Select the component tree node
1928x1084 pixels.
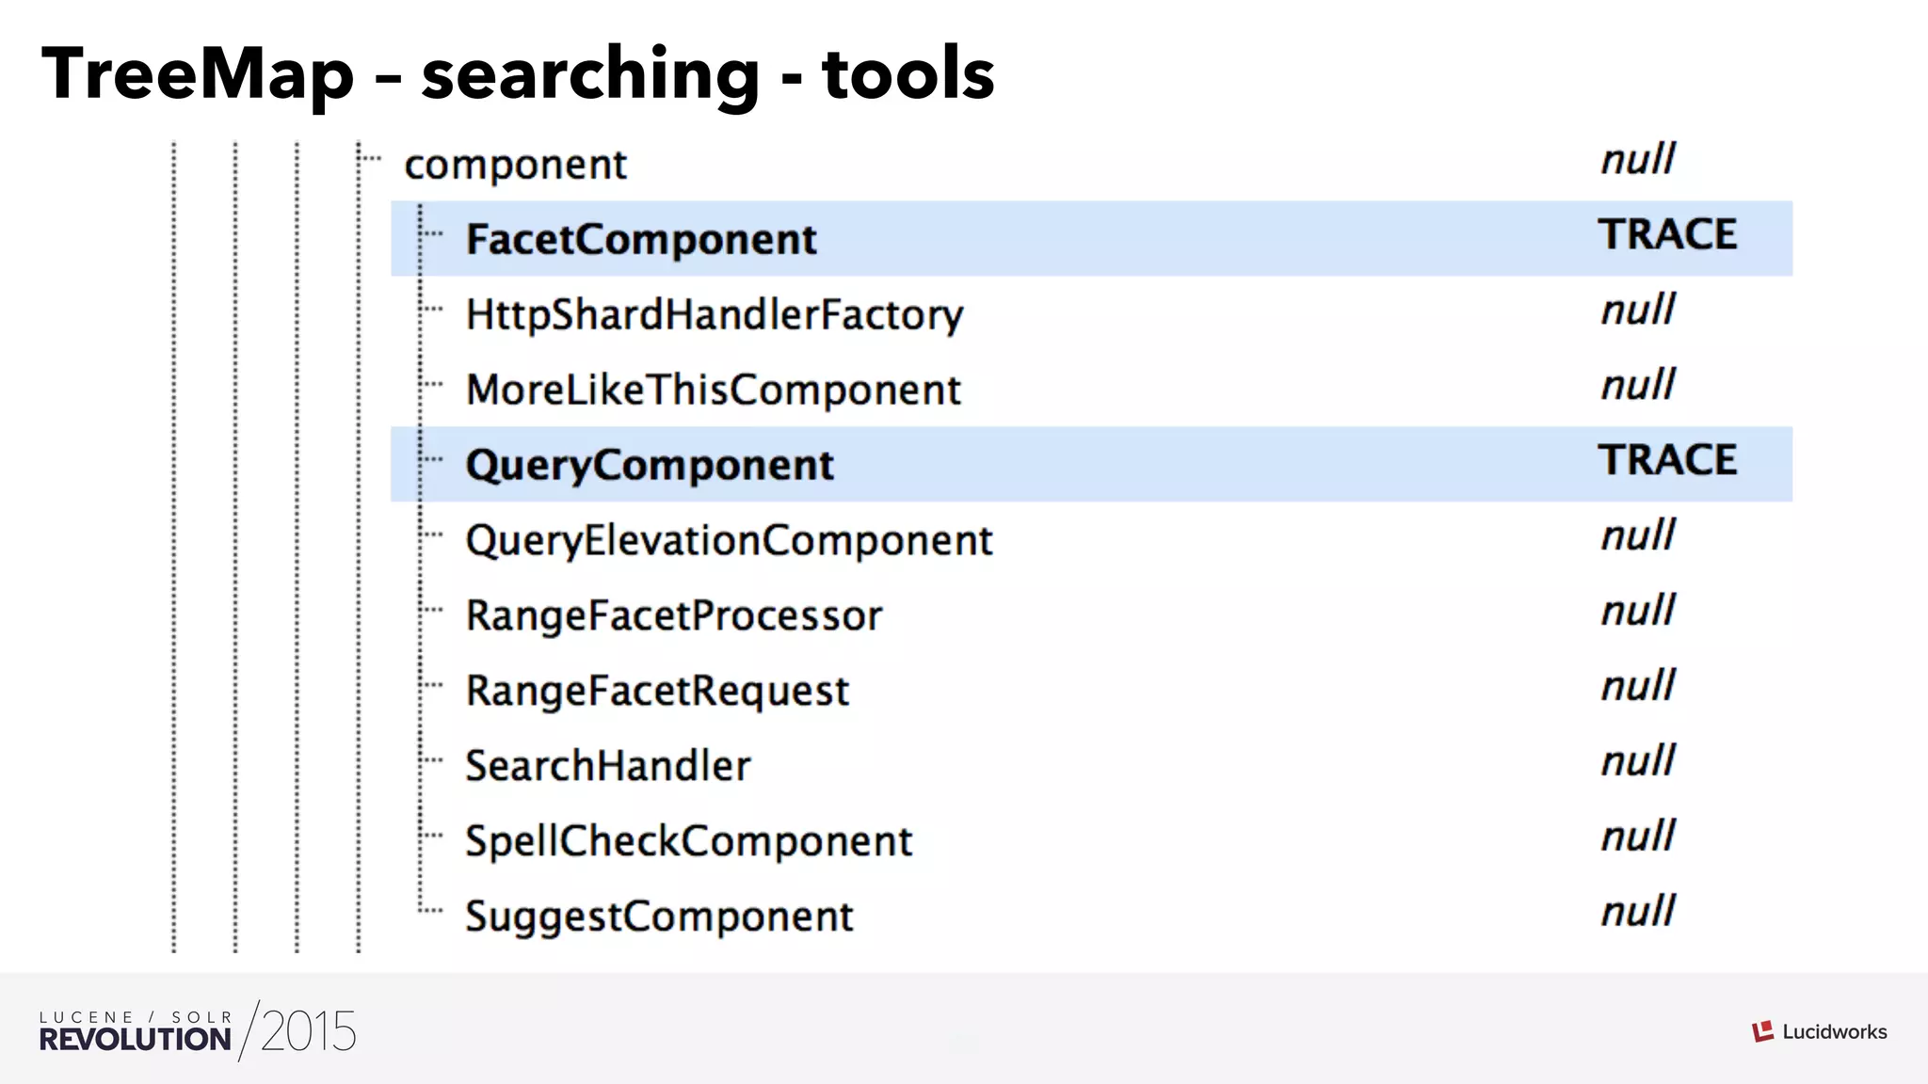tap(515, 165)
